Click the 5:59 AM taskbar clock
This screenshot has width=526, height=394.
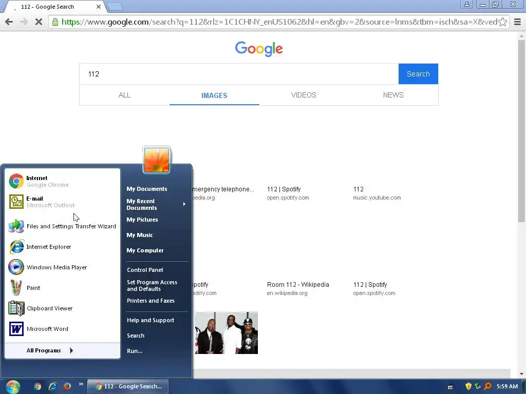507,387
